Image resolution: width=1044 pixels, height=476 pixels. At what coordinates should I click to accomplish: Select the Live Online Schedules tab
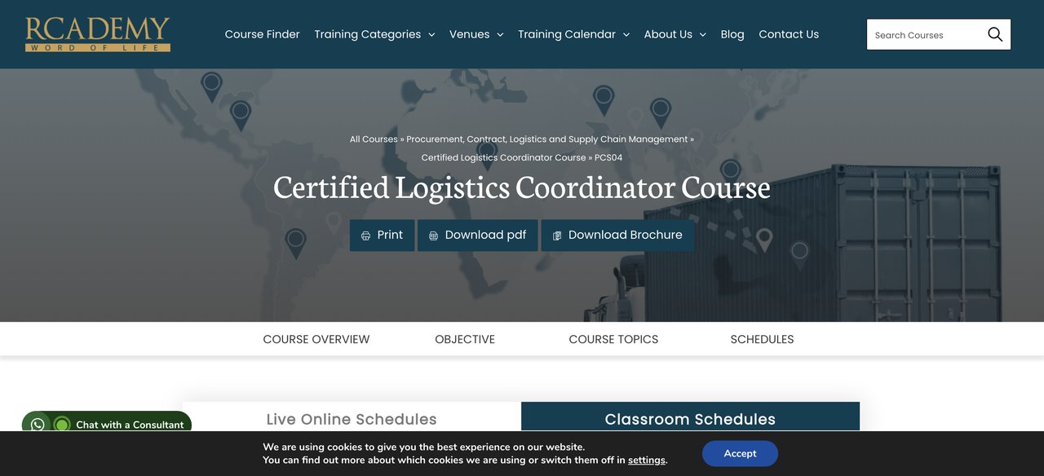point(352,419)
